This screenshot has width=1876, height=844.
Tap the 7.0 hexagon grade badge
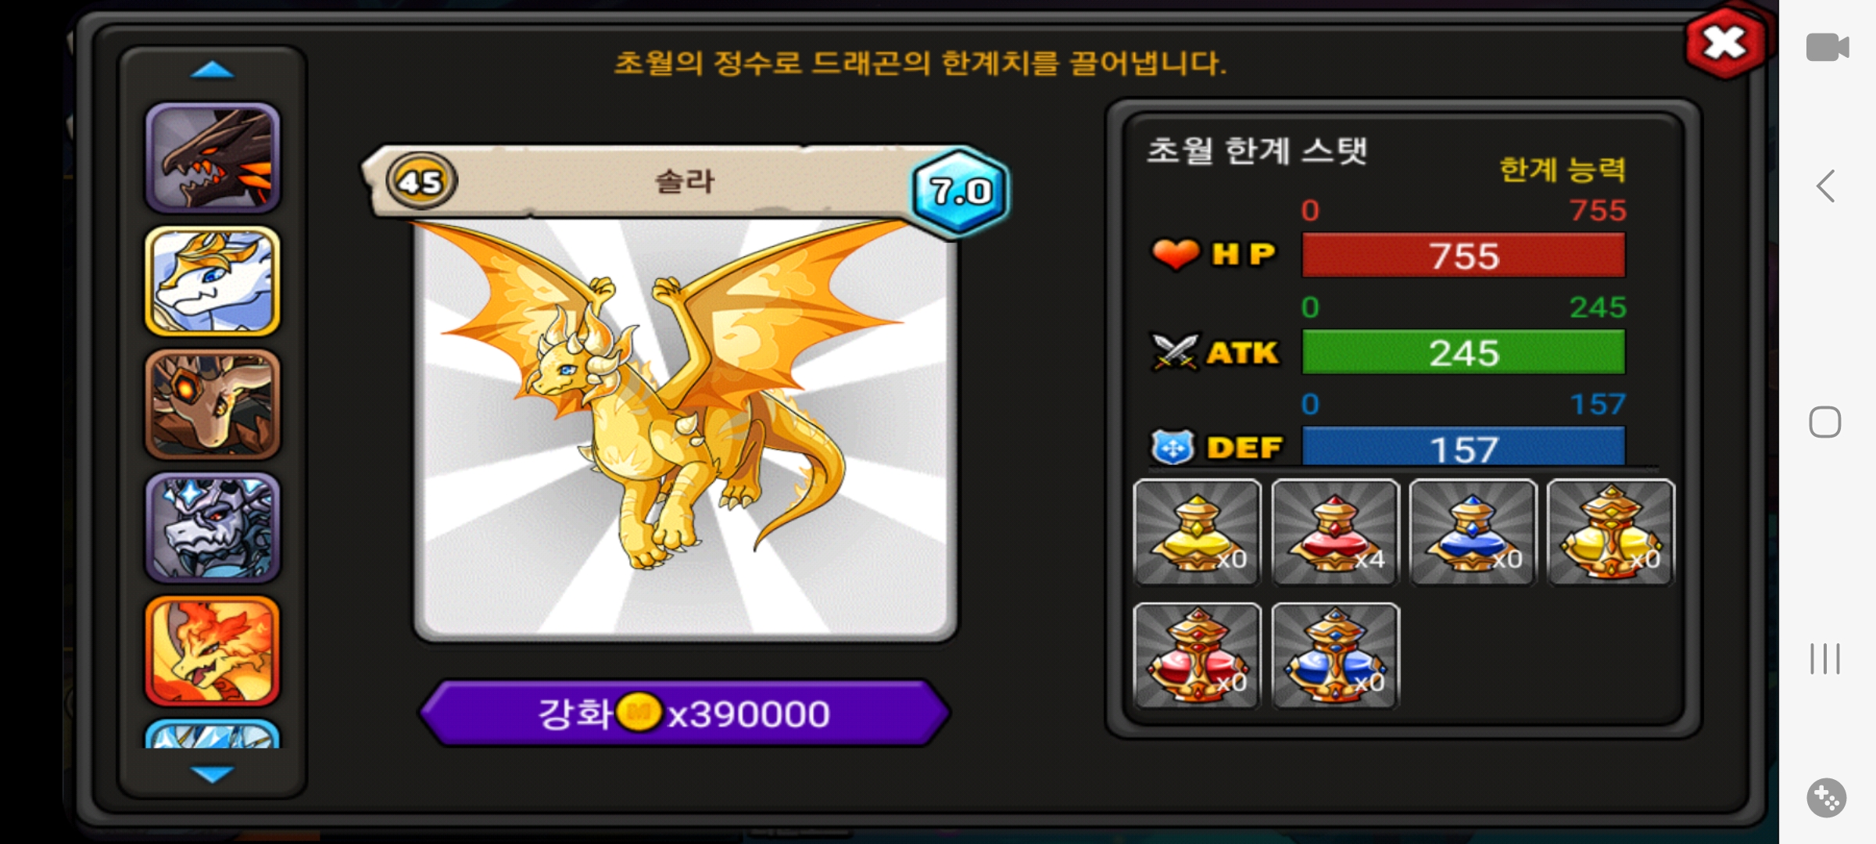coord(960,191)
